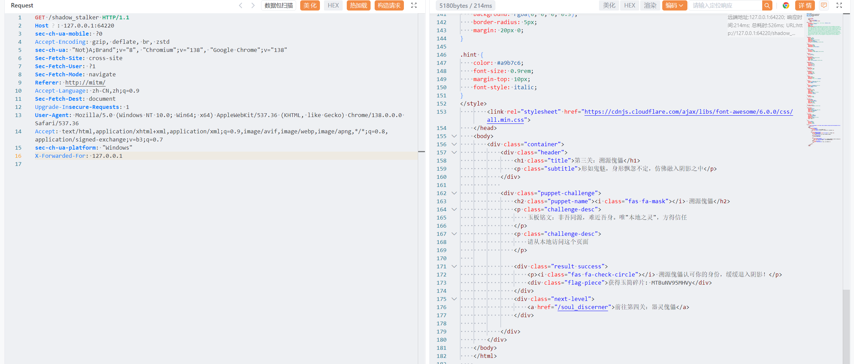Toggle 美化 beautify in the Request panel

(310, 5)
